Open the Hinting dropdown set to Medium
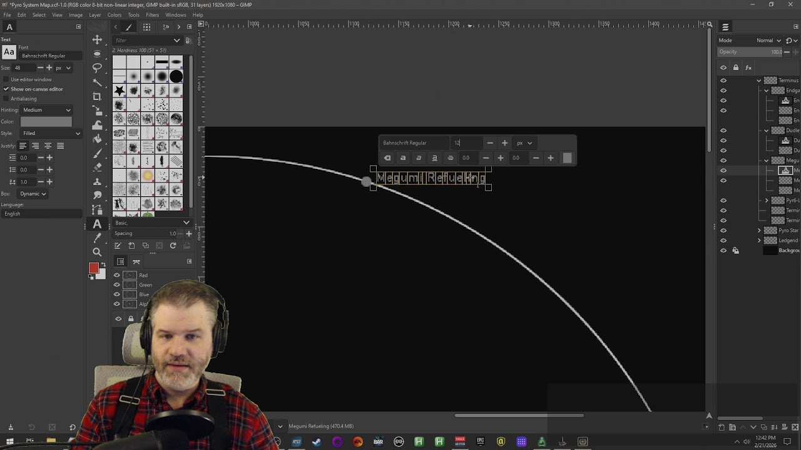The width and height of the screenshot is (801, 450). tap(46, 110)
